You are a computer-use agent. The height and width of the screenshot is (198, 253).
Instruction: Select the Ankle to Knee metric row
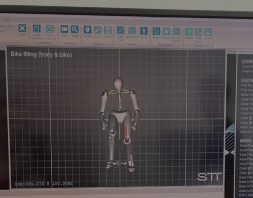coord(246,191)
